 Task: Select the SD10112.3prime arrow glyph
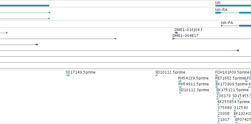181,93
